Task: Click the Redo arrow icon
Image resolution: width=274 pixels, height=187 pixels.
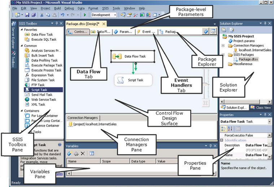Action: click(73, 15)
